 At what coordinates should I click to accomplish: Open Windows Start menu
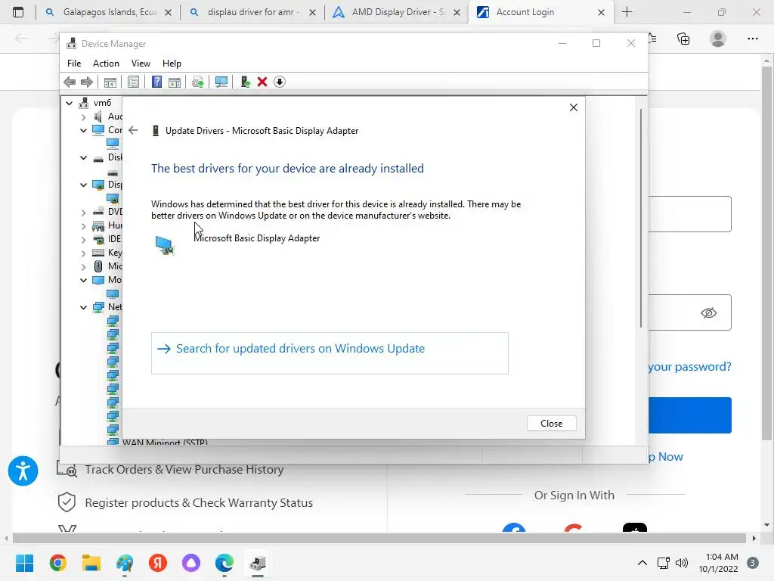[x=24, y=563]
